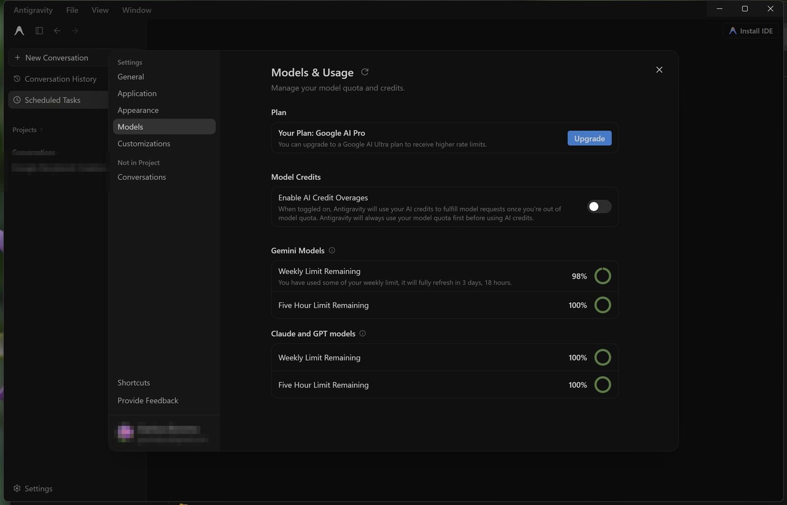This screenshot has width=787, height=505.
Task: Maximize the Antigravity window
Action: coord(745,9)
